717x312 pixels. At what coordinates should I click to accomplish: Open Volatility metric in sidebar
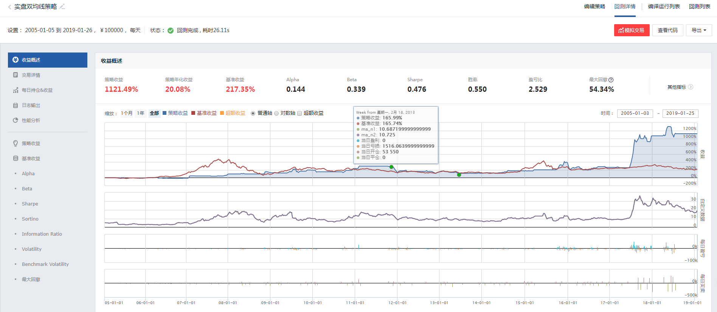(32, 249)
